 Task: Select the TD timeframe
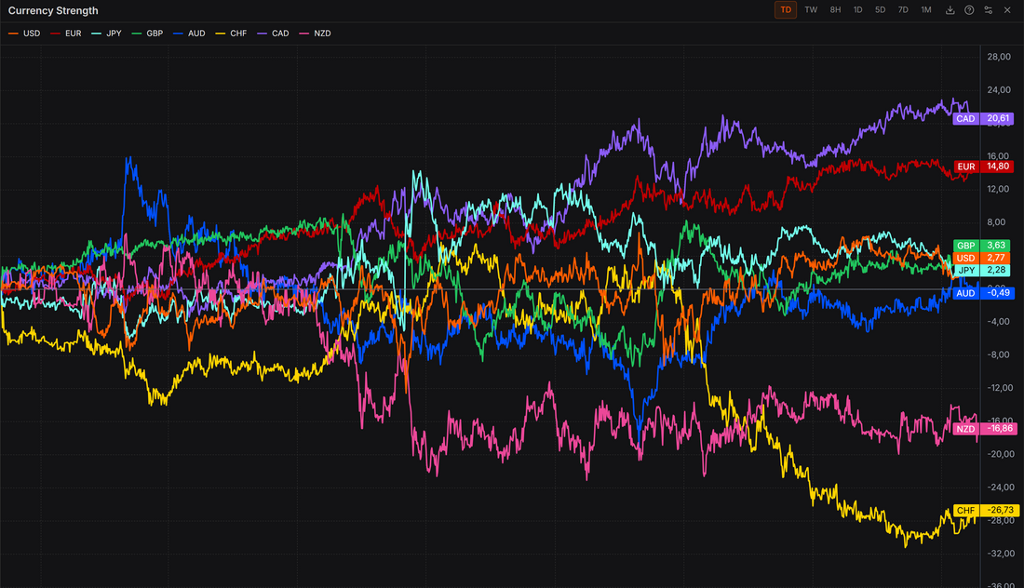tap(786, 10)
